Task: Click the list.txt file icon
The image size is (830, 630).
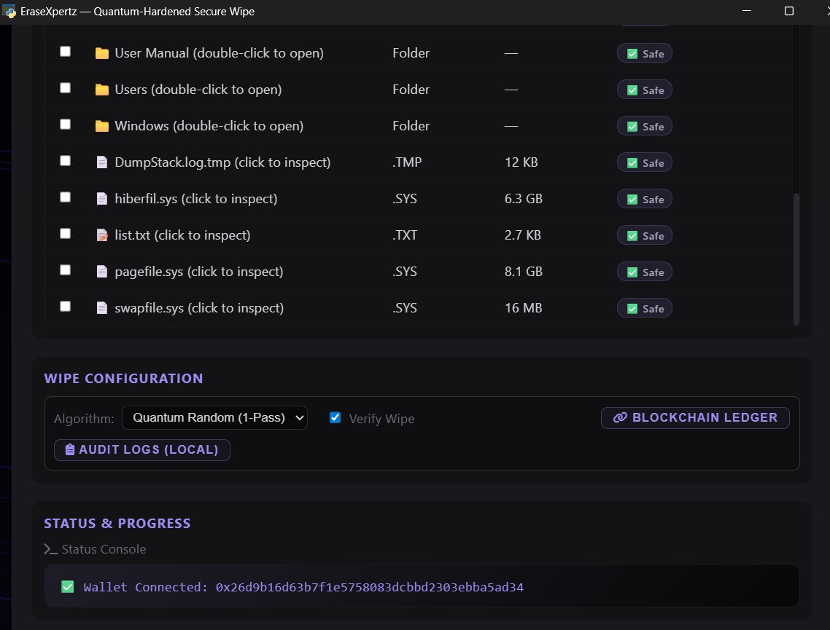Action: 101,235
